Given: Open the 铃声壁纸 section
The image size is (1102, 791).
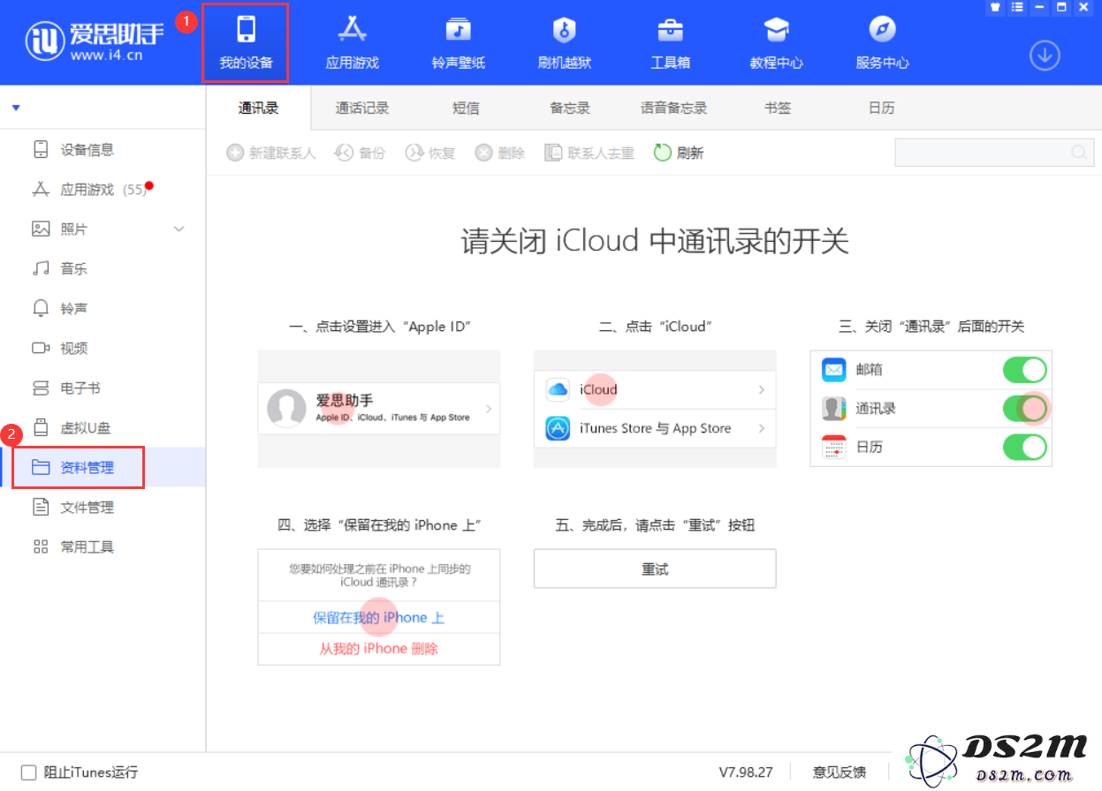Looking at the screenshot, I should click(x=458, y=42).
